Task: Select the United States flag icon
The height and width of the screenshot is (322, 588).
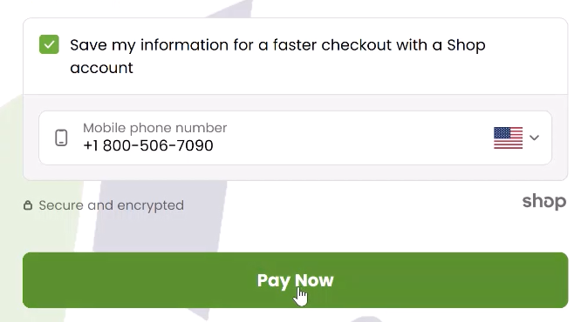Action: (508, 138)
